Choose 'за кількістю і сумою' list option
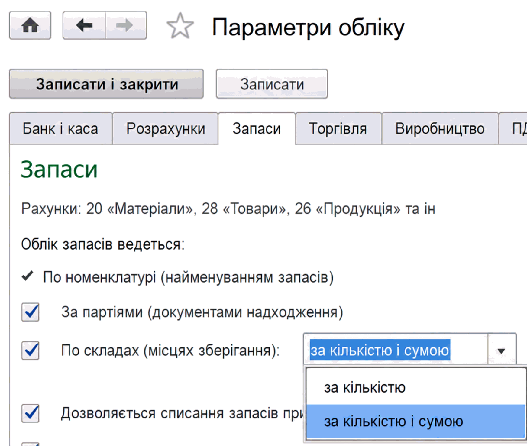527x446 pixels. click(x=415, y=421)
